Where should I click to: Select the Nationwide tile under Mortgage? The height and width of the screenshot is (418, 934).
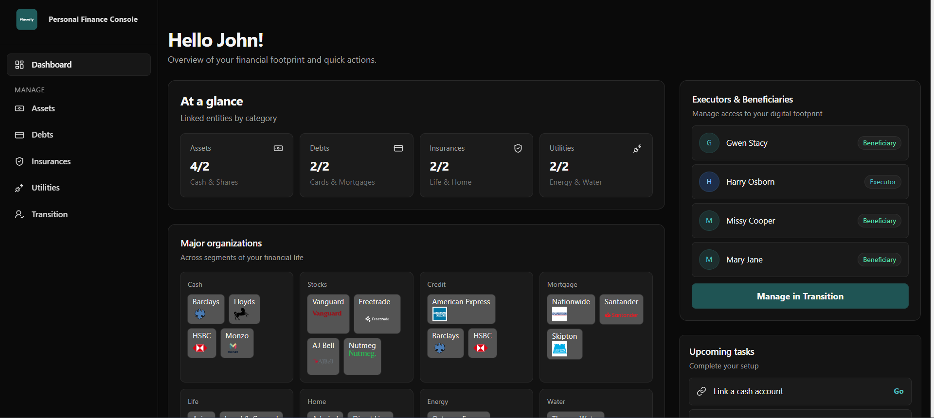[x=571, y=309]
